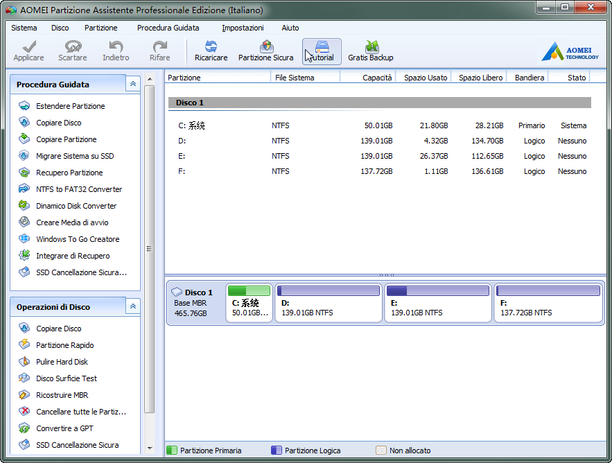This screenshot has width=612, height=463.
Task: Click Copiare Disco under Operazioni di Disco
Action: click(58, 329)
